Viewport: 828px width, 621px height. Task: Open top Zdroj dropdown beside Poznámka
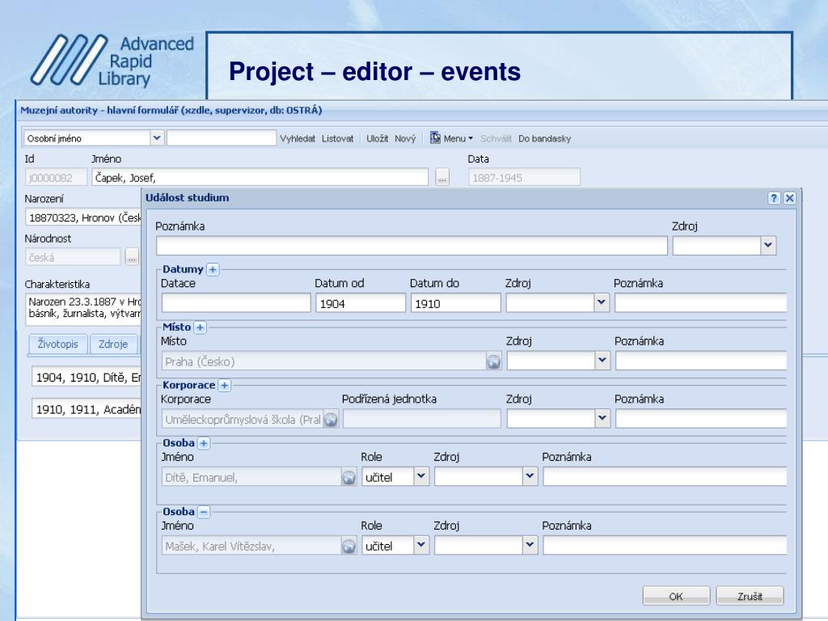[768, 245]
